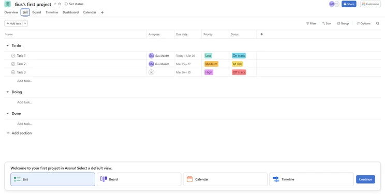This screenshot has height=195, width=385.
Task: Change the At risk status tag
Action: (x=237, y=64)
